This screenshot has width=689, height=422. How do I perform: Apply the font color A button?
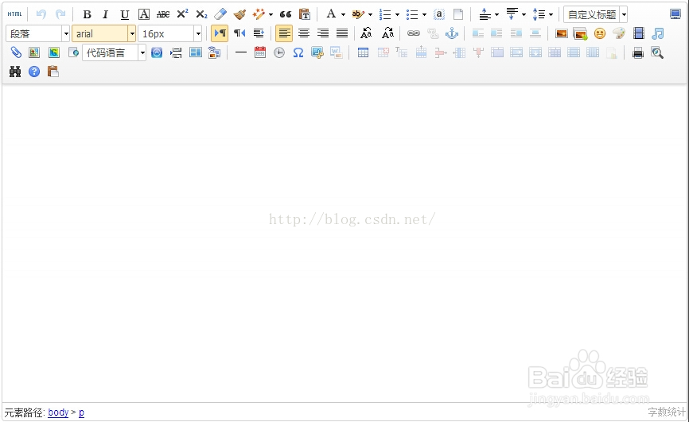[x=331, y=14]
